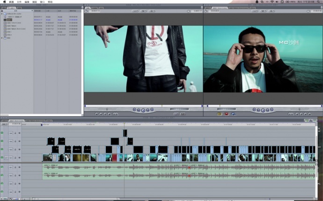
Task: Toggle Auto Select on video track V2
Action: point(19,149)
